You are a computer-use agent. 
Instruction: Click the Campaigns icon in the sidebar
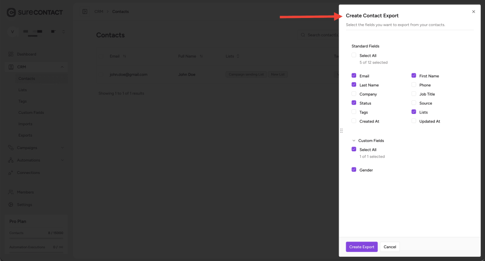tap(11, 148)
